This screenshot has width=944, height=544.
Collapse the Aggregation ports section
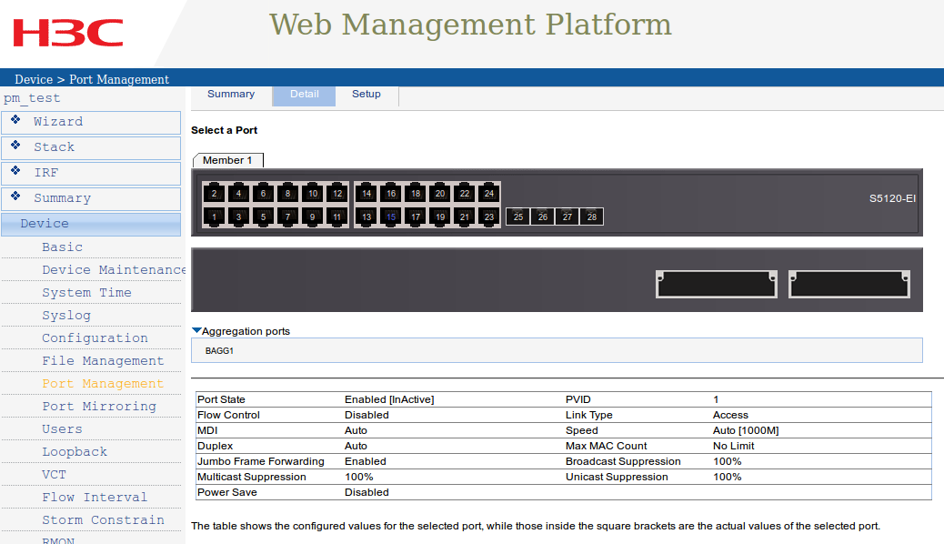click(196, 331)
